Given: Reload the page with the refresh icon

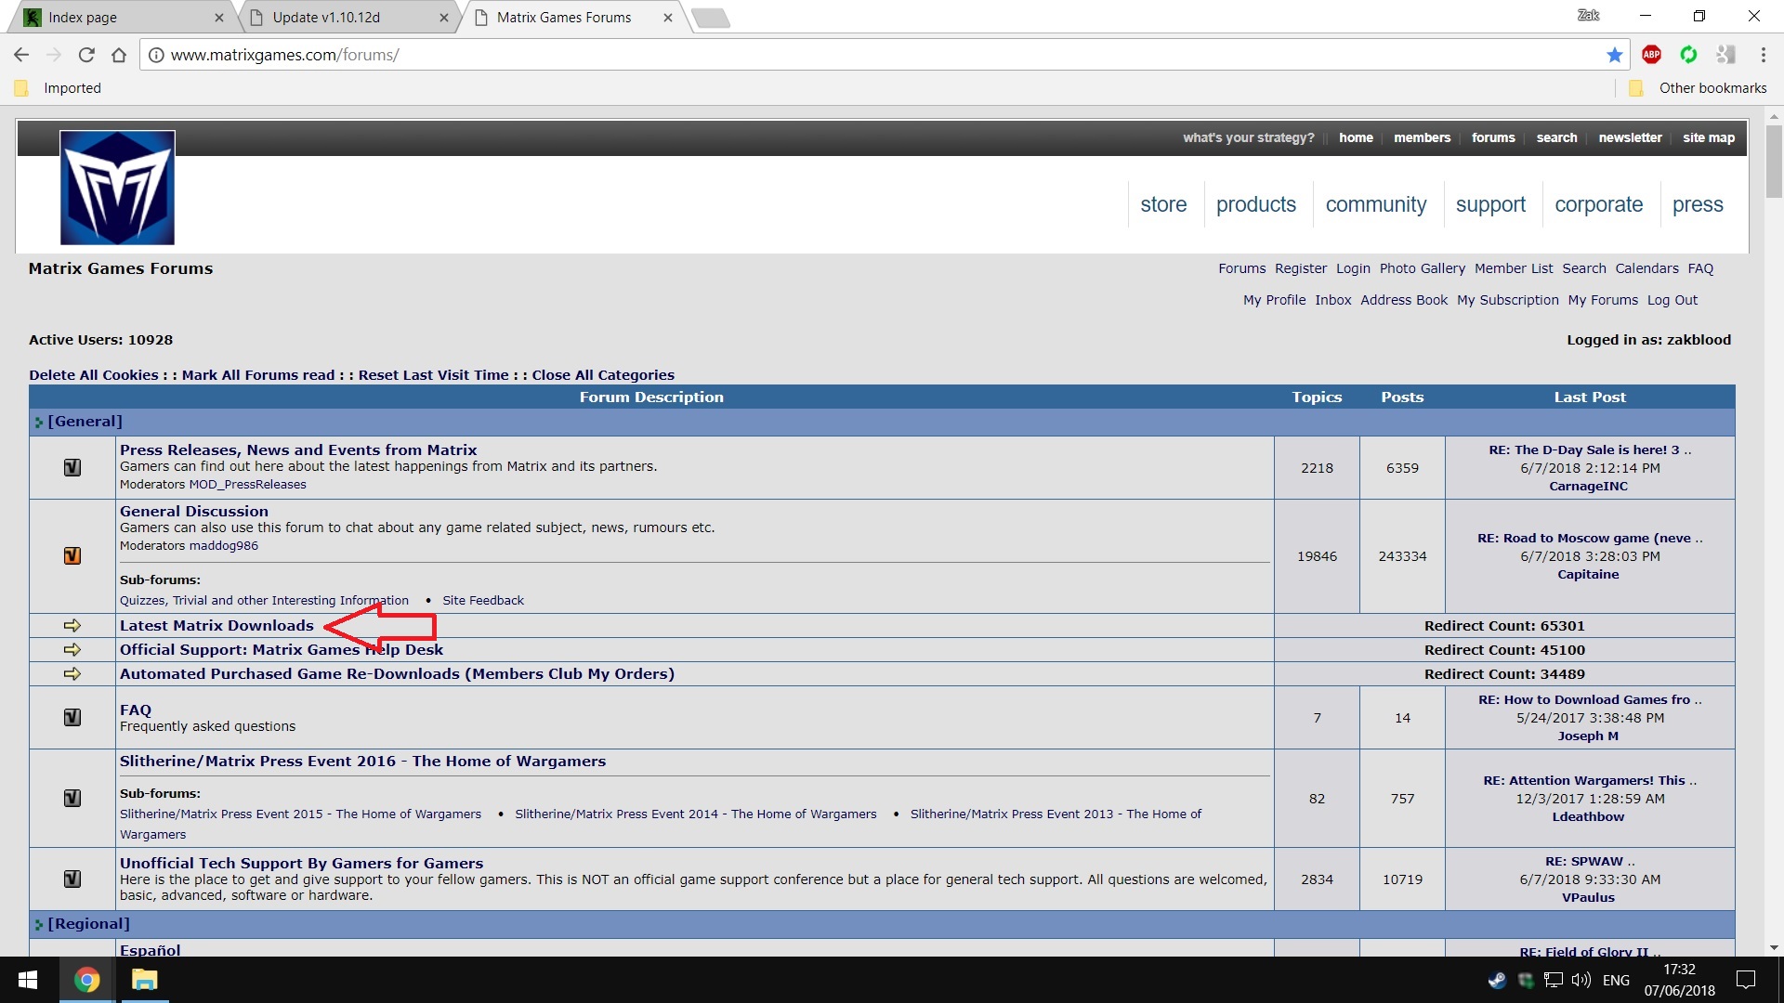Looking at the screenshot, I should tap(86, 55).
